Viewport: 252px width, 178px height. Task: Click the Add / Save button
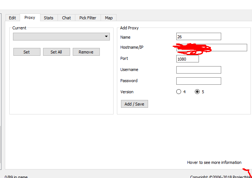tap(134, 104)
